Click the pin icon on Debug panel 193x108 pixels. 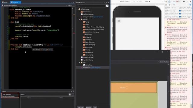73,91
